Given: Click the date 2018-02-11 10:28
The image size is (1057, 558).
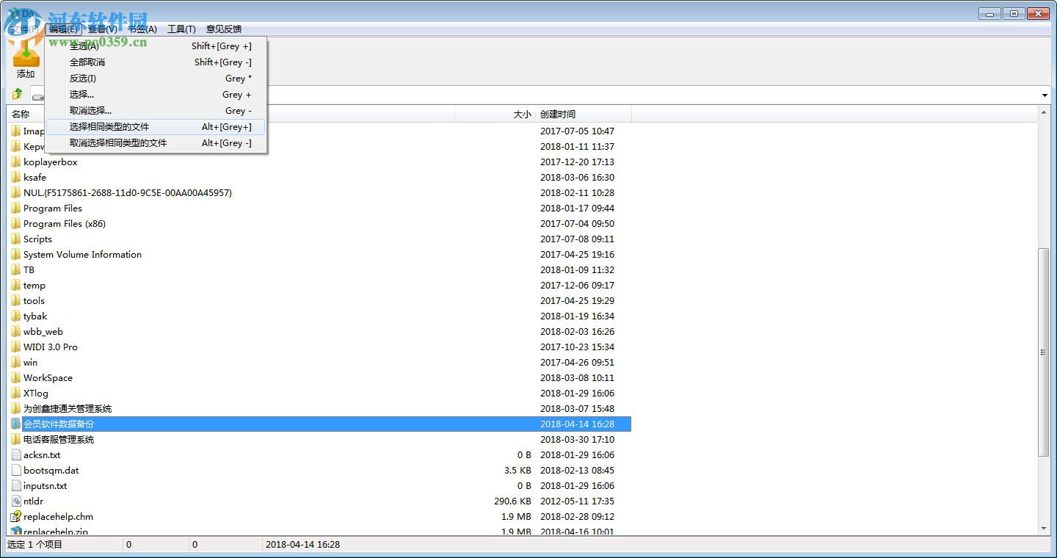Looking at the screenshot, I should 577,192.
